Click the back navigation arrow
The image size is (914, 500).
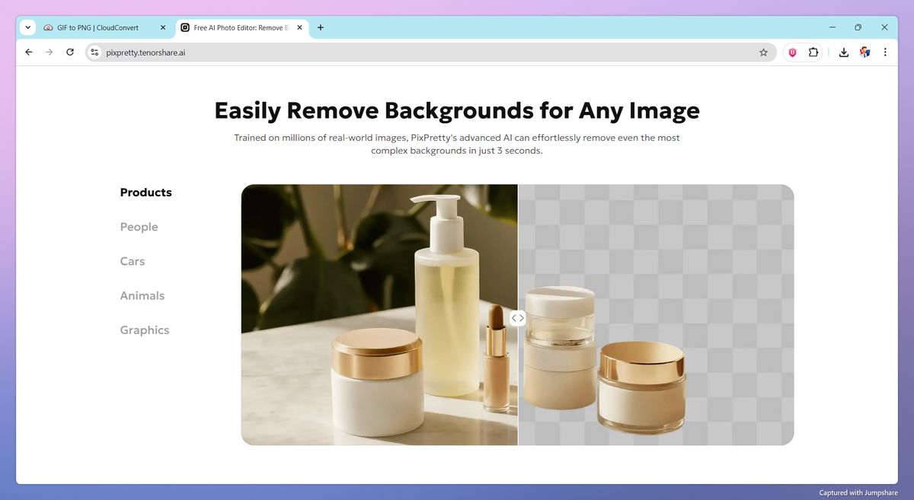[28, 52]
